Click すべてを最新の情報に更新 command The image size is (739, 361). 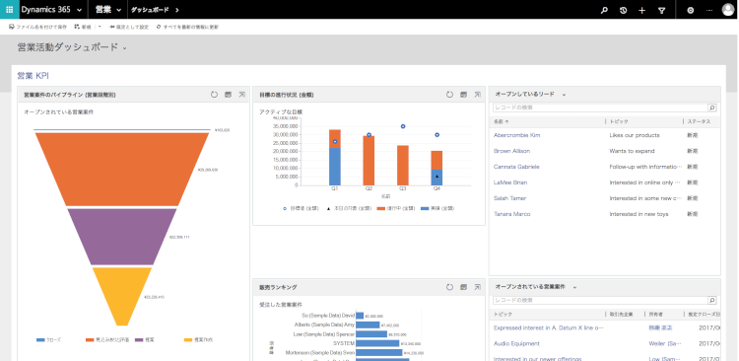(187, 27)
